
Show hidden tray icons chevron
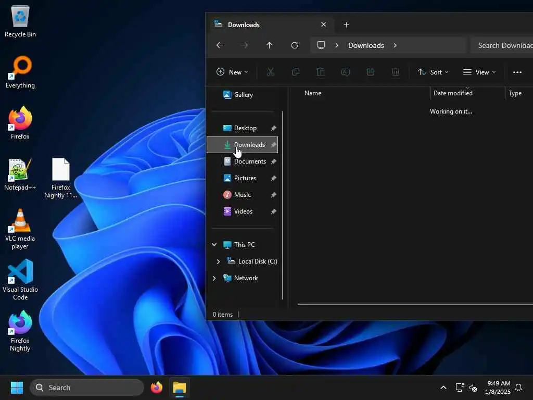point(443,387)
